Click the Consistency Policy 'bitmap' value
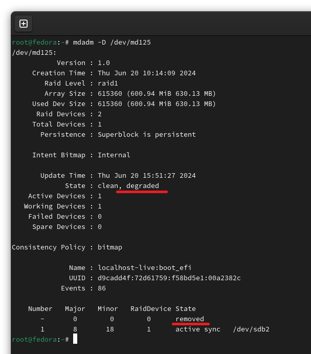This screenshot has width=311, height=354. 110,247
